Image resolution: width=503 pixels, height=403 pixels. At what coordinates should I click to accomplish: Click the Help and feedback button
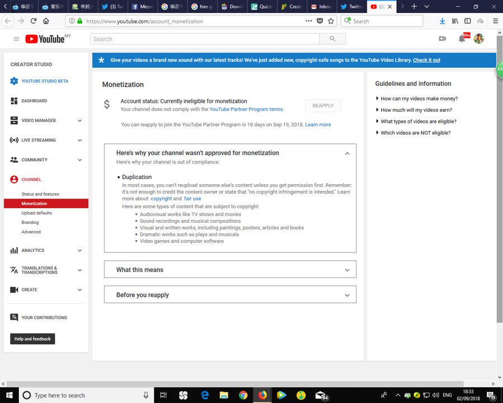pyautogui.click(x=32, y=339)
